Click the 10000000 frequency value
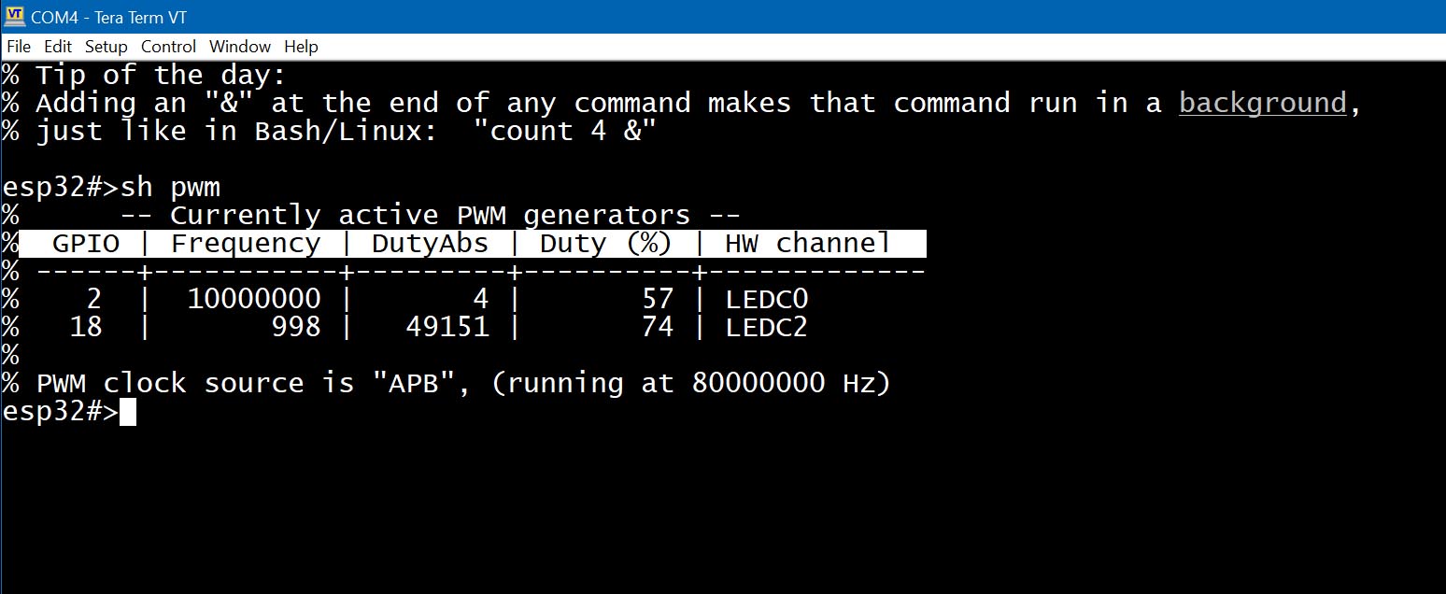Screen dimensions: 1446x594 point(254,300)
